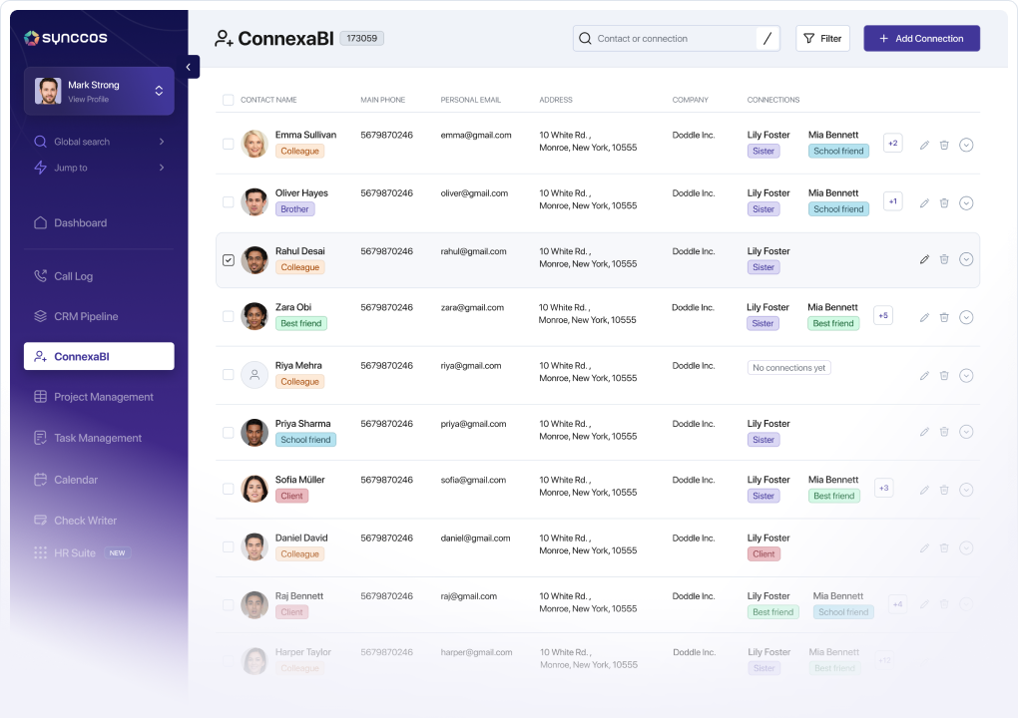Viewport: 1018px width, 718px height.
Task: Go to CRM Pipeline in sidebar
Action: [x=86, y=316]
